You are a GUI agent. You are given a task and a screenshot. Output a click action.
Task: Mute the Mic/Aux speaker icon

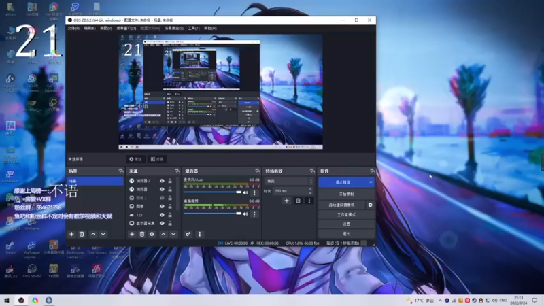[245, 192]
